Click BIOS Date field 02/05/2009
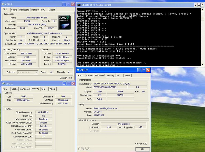This screenshot has height=152, width=205. (x=120, y=115)
